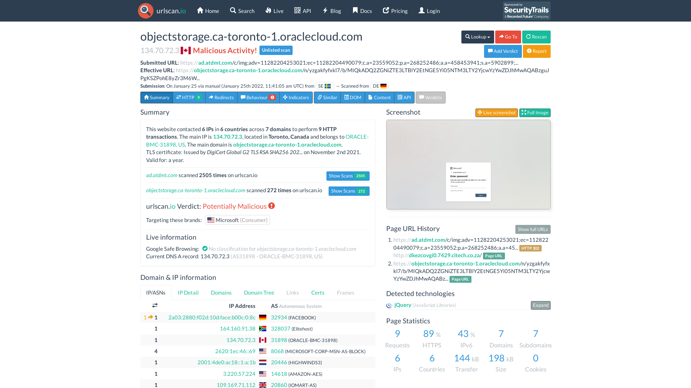
Task: Click the jQuery logo icon
Action: pyautogui.click(x=389, y=305)
